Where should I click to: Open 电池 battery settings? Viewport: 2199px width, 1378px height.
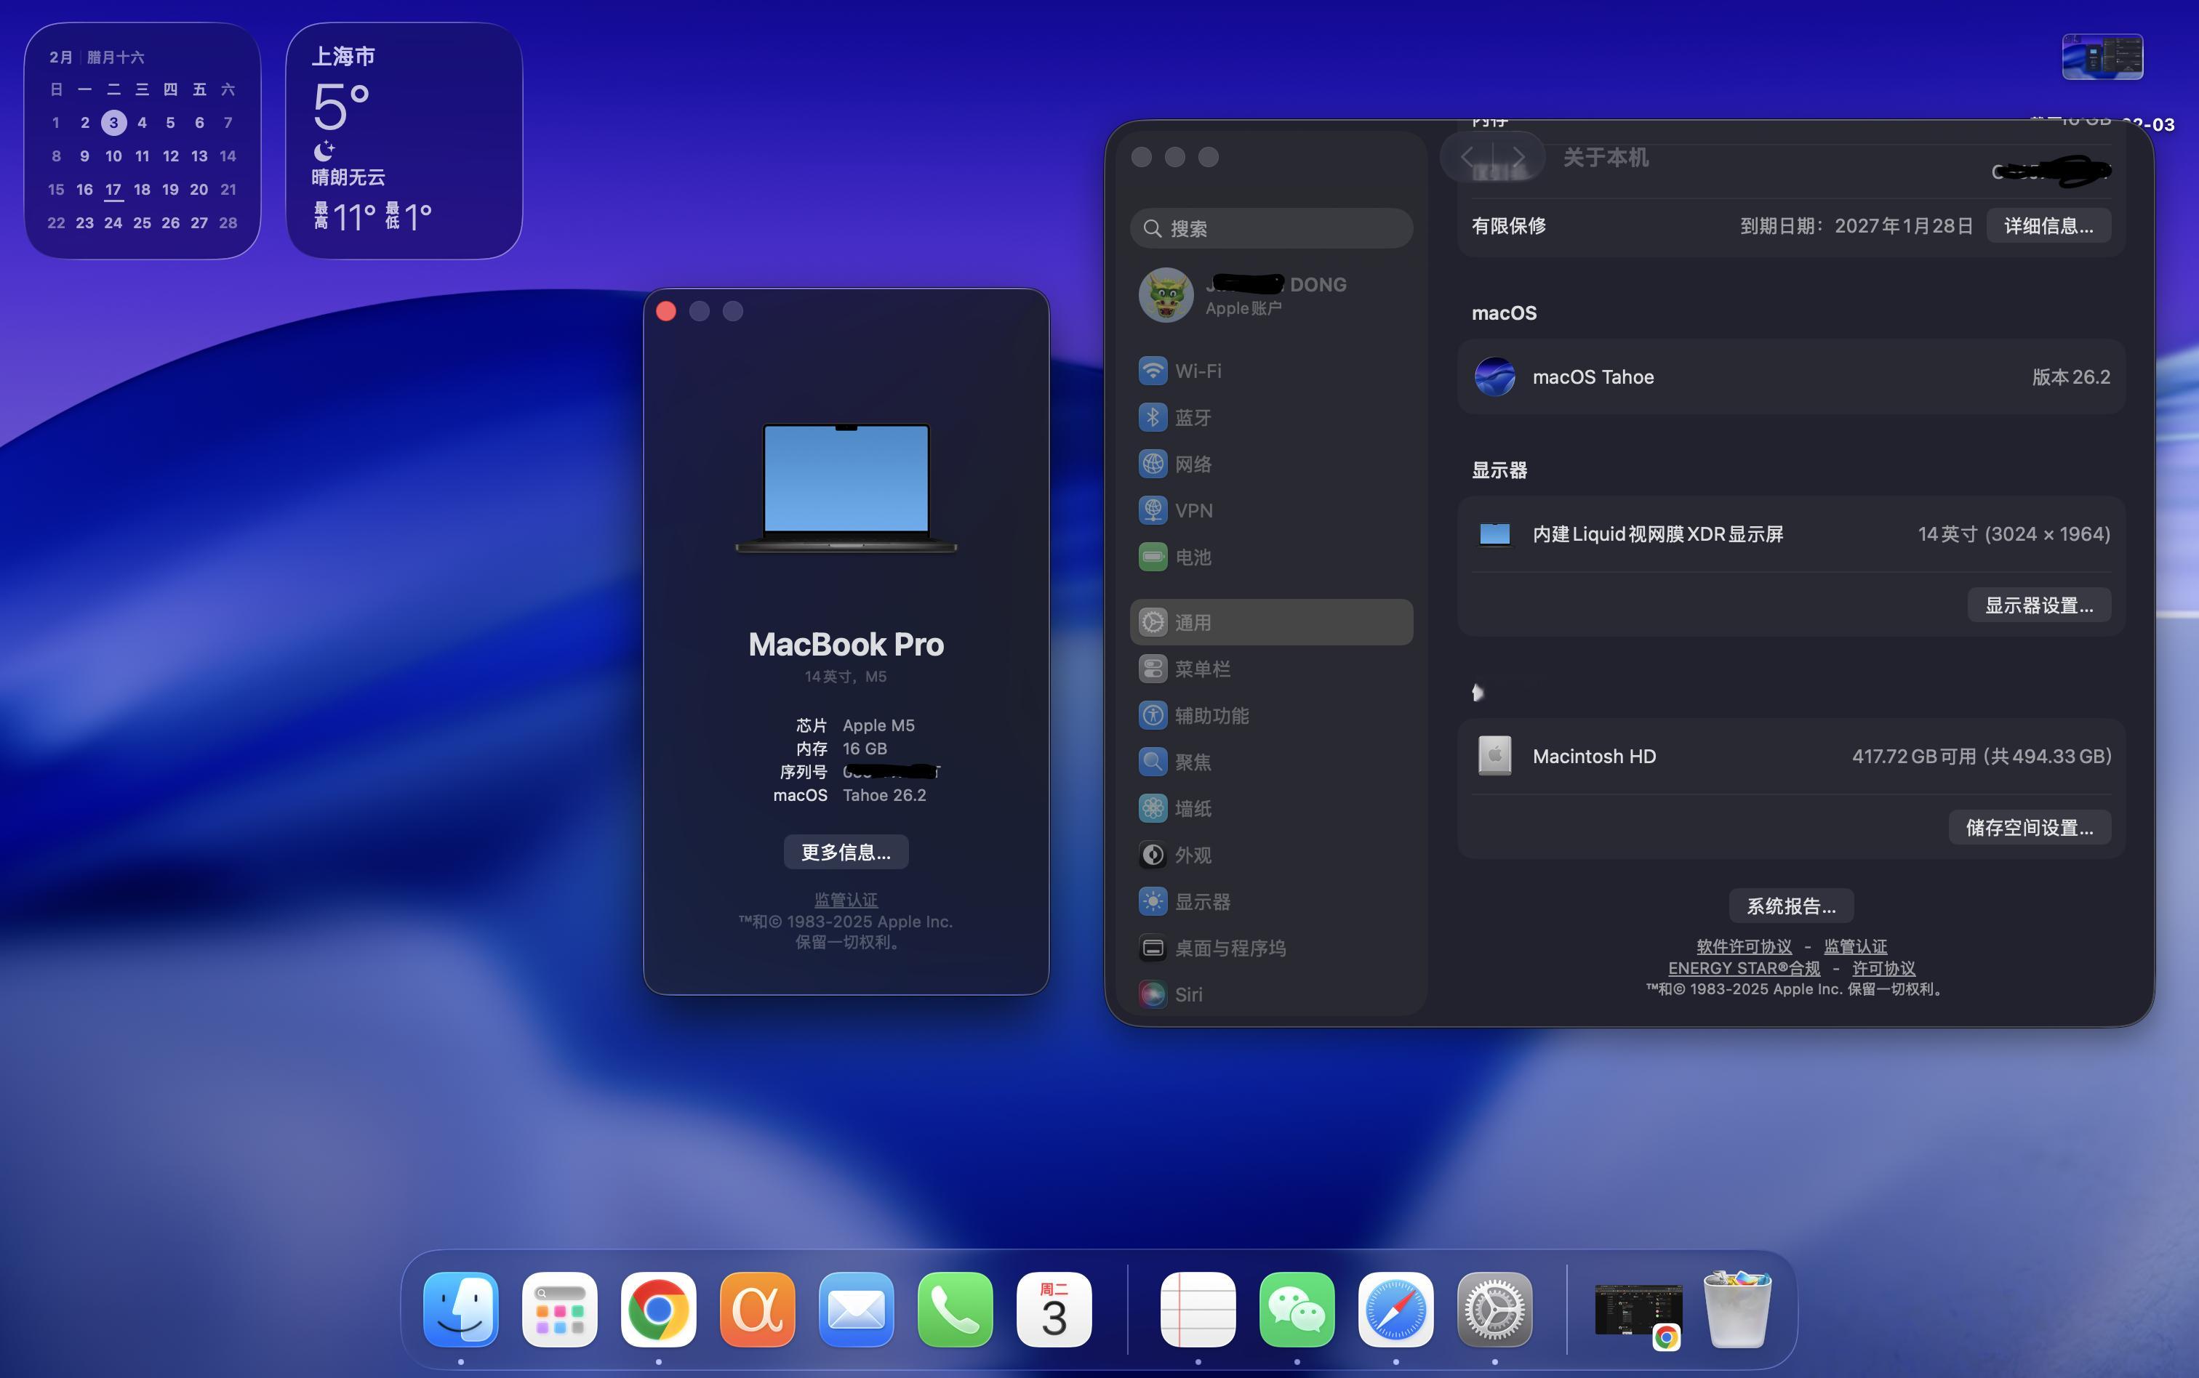coord(1192,557)
